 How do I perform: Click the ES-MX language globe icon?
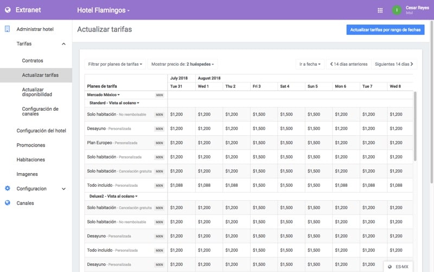click(390, 267)
